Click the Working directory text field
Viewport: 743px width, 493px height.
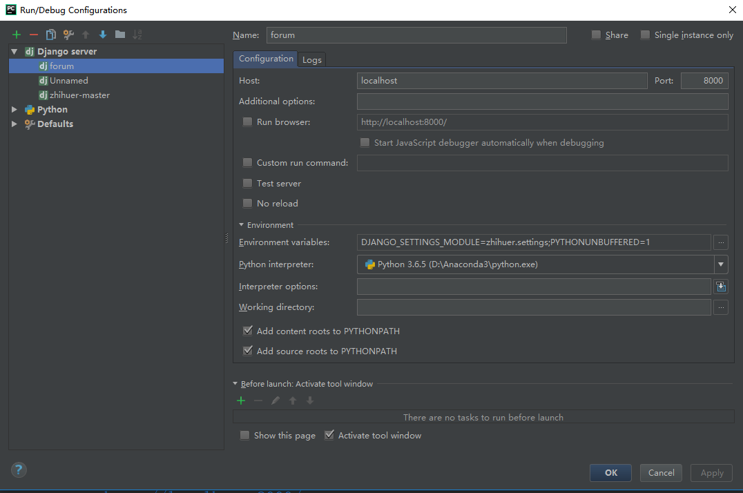click(534, 307)
